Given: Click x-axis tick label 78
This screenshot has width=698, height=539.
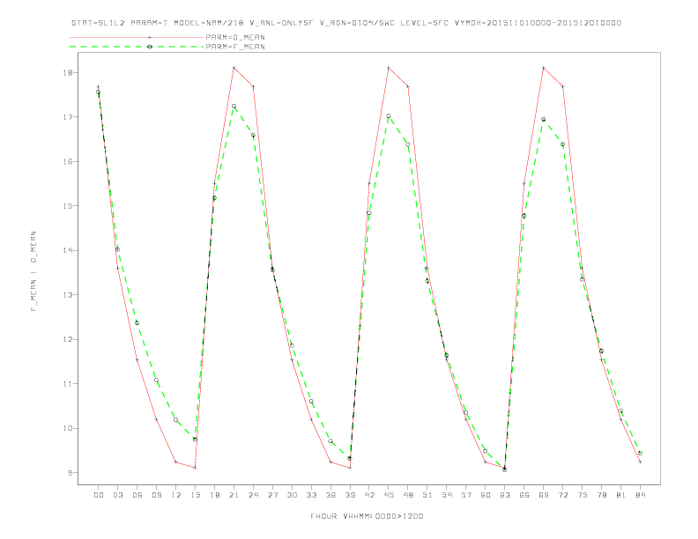Looking at the screenshot, I should [x=601, y=495].
